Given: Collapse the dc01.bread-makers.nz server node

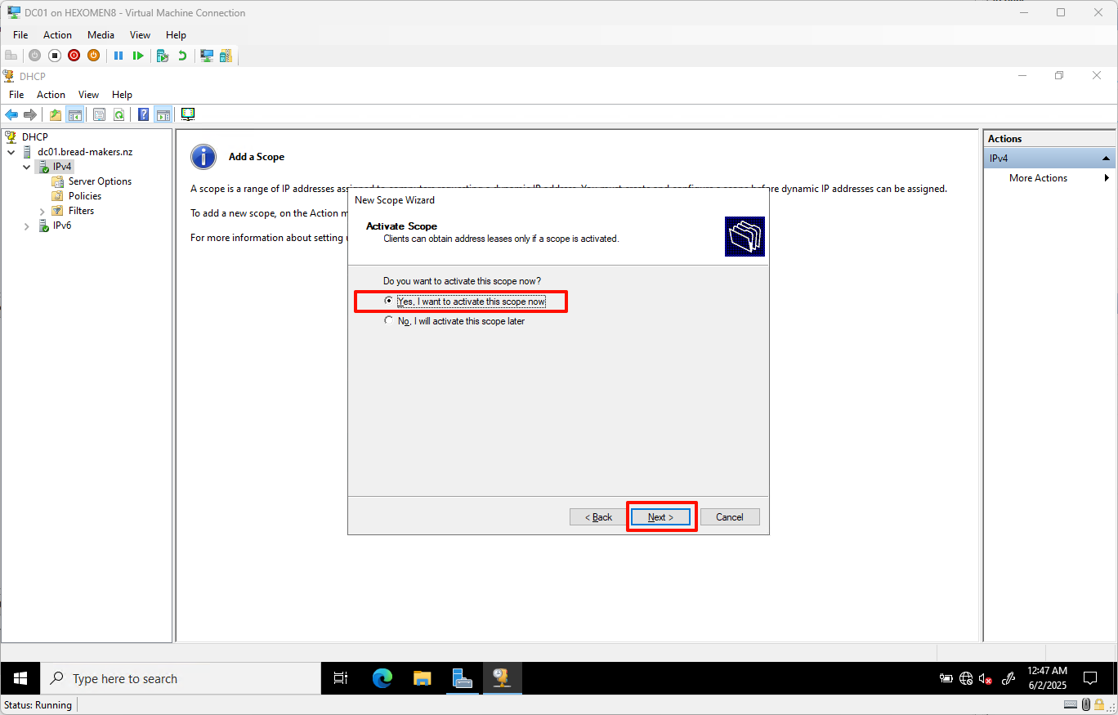Looking at the screenshot, I should coord(11,151).
